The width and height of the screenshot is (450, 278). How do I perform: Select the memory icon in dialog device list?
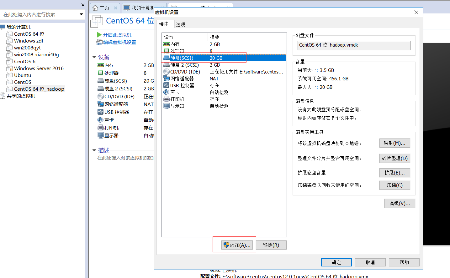point(166,44)
